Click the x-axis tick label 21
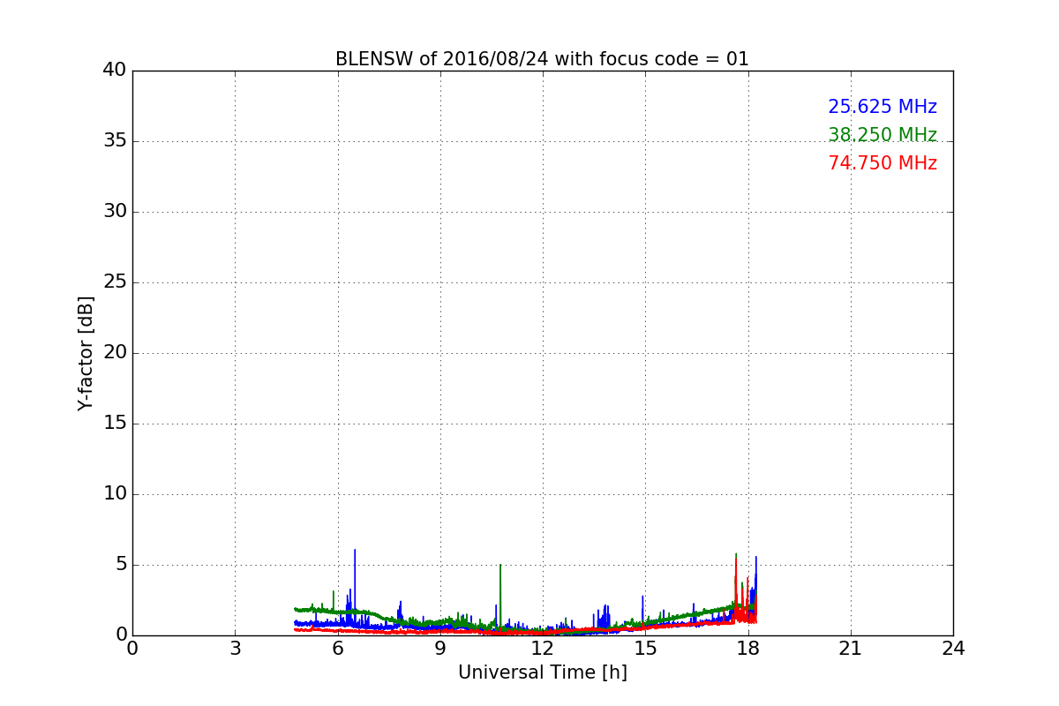Screen dimensions: 1059x706 (851, 649)
